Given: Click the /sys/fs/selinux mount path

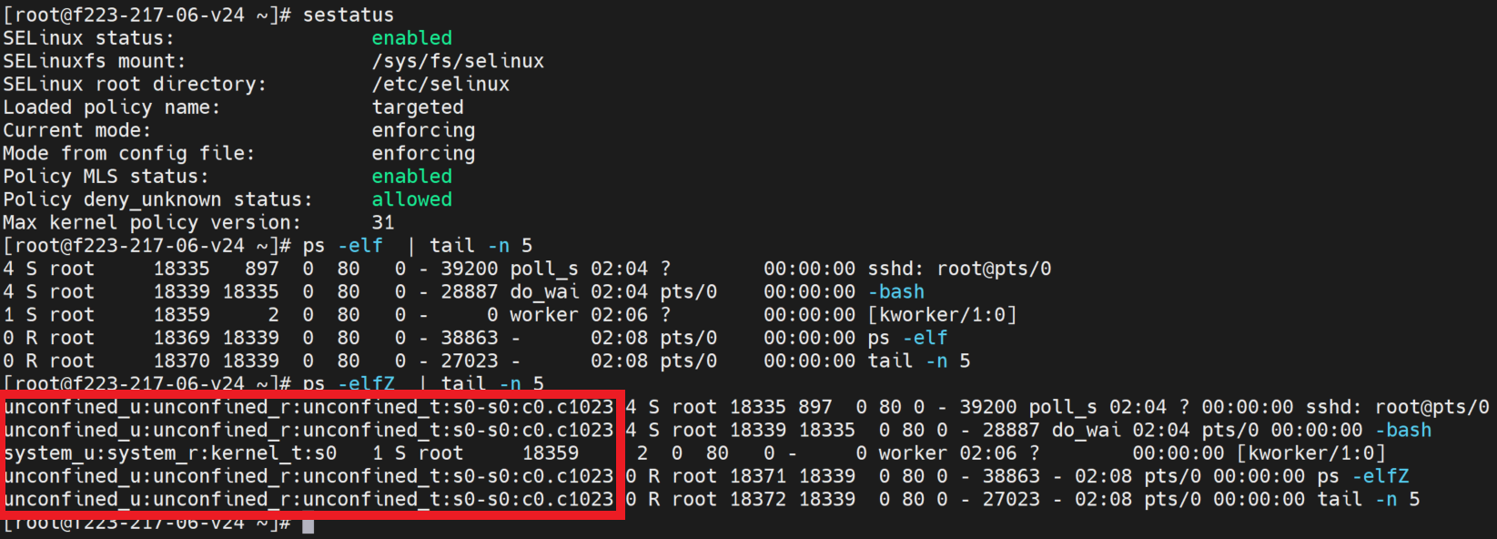Looking at the screenshot, I should [458, 61].
